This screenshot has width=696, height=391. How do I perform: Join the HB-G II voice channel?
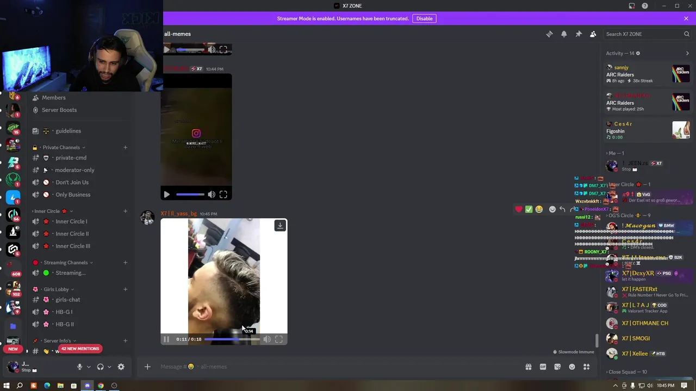[x=65, y=324]
